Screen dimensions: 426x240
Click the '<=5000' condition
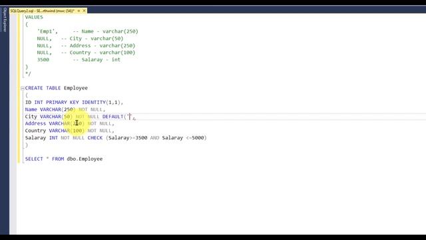tap(195, 138)
